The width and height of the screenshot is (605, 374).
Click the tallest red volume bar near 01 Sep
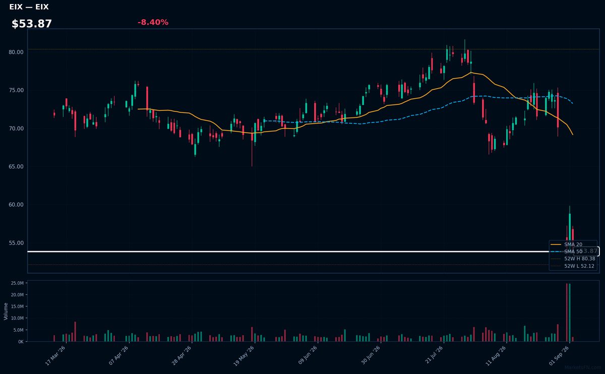(567, 313)
